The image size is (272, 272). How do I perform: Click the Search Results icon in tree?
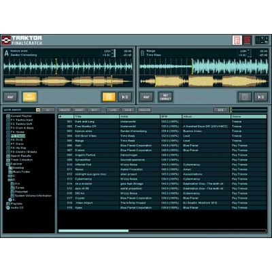click(8, 156)
